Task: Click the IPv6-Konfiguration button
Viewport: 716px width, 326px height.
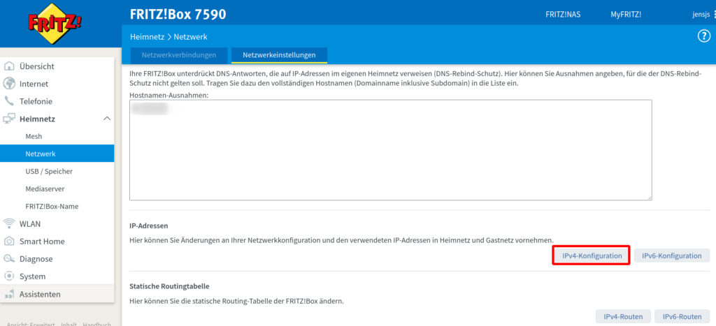Action: point(672,255)
